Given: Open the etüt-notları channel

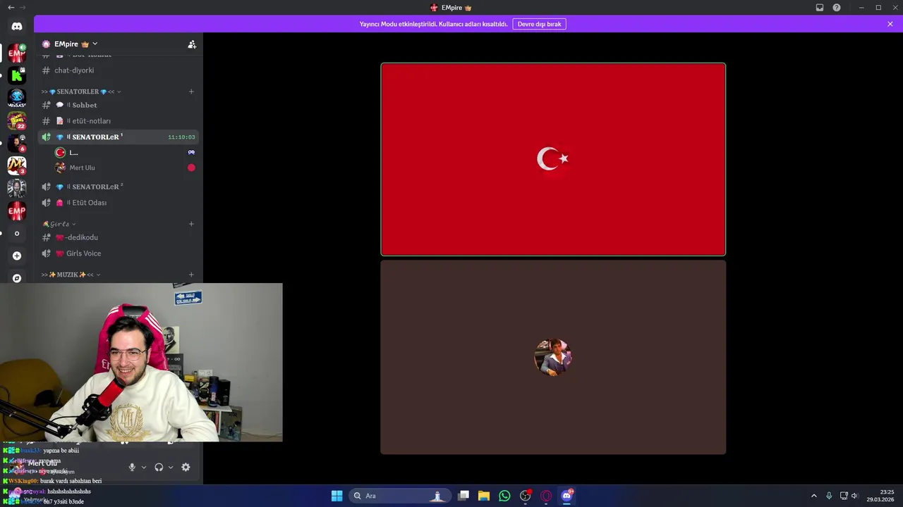Looking at the screenshot, I should tap(119, 121).
